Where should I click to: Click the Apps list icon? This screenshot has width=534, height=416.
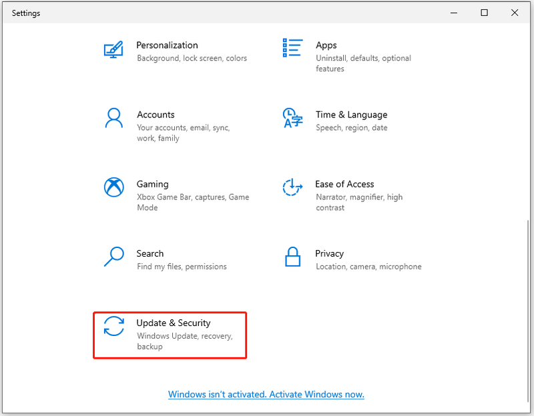tap(292, 47)
